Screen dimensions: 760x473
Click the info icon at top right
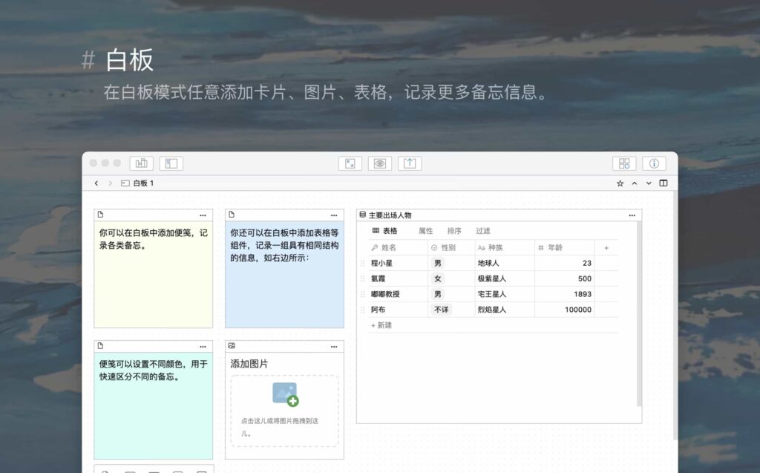[x=654, y=163]
